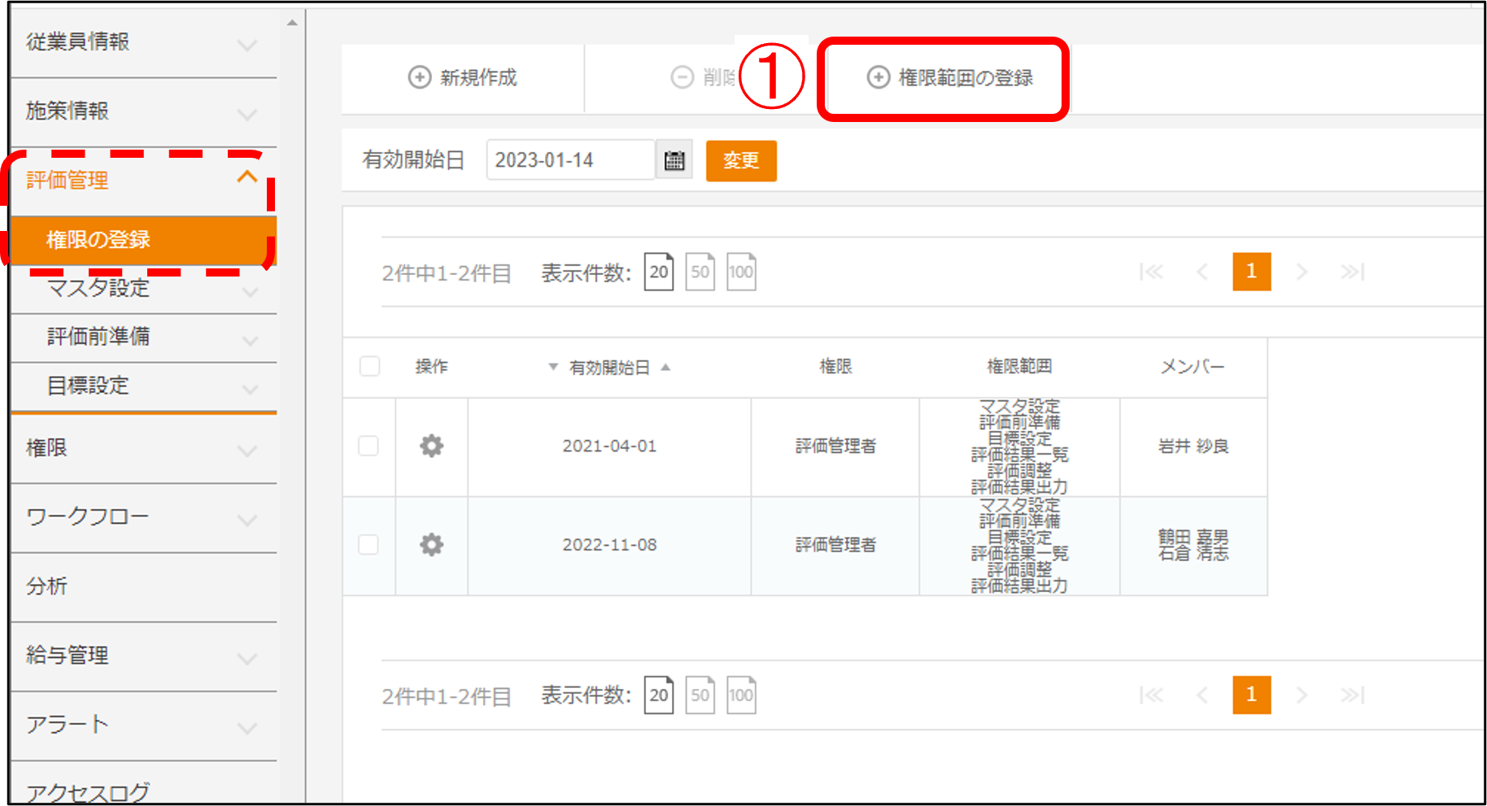Open the calendar date picker icon
The image size is (1487, 806).
(674, 160)
